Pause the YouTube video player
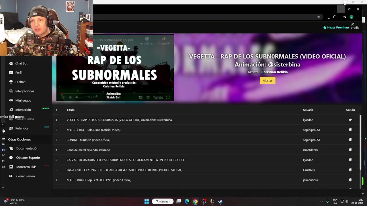Screen dimensions: 367x206 [x=63, y=97]
